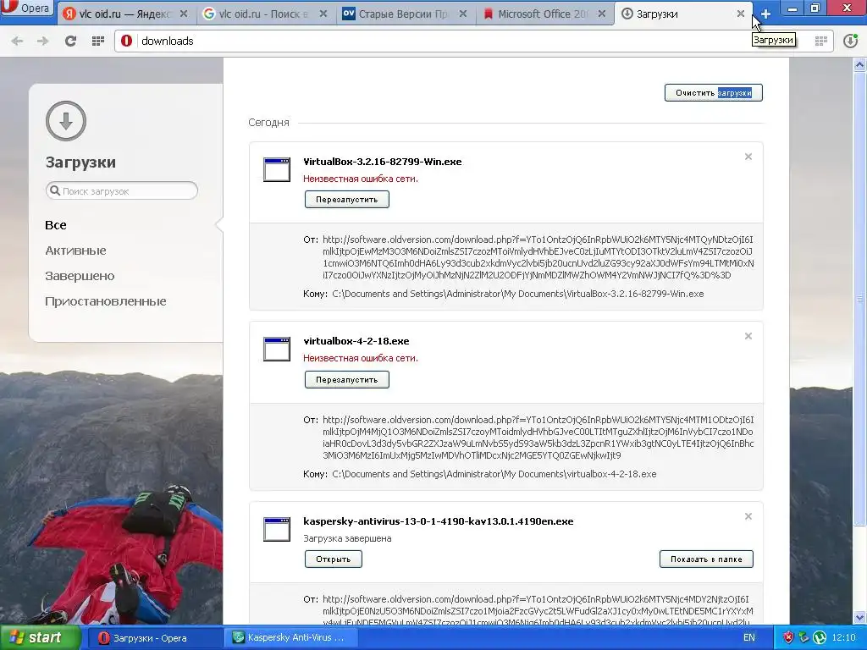
Task: Click the scrollbar up arrow
Action: point(860,64)
